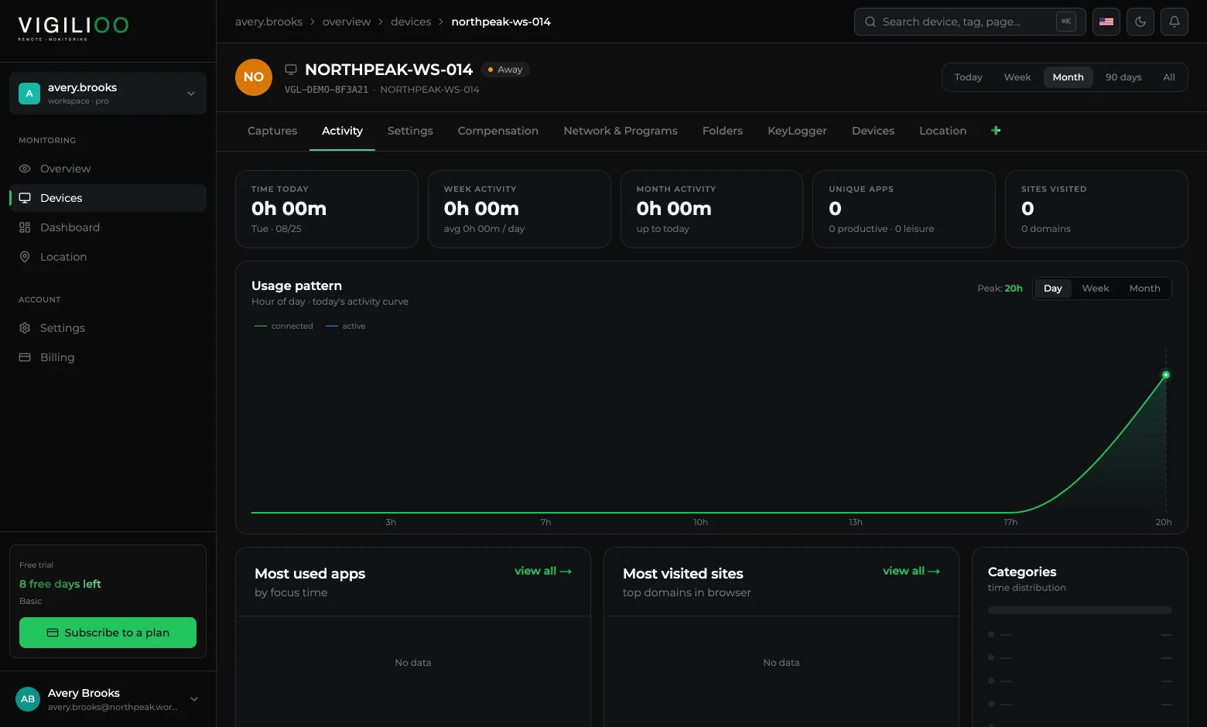This screenshot has width=1207, height=727.
Task: Click device ID VGL-DEMO-8F3A21
Action: click(327, 90)
